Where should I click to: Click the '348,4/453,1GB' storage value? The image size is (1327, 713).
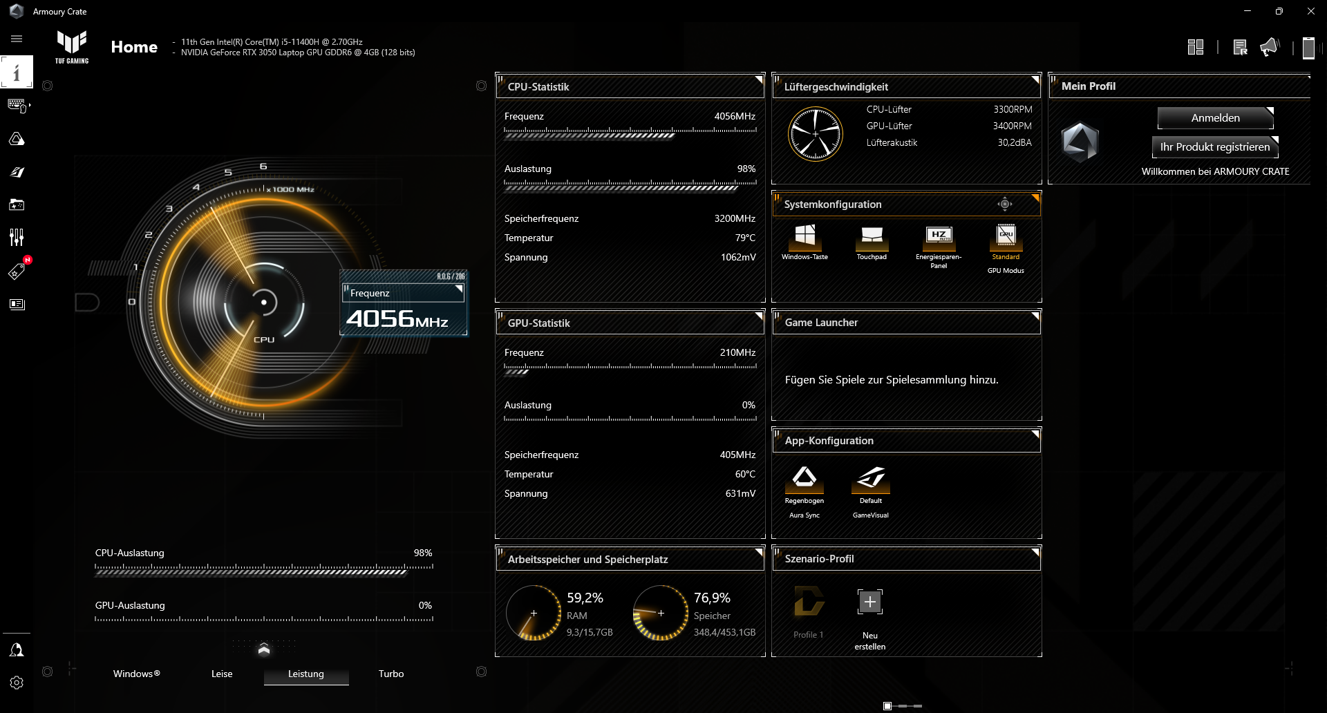click(724, 632)
